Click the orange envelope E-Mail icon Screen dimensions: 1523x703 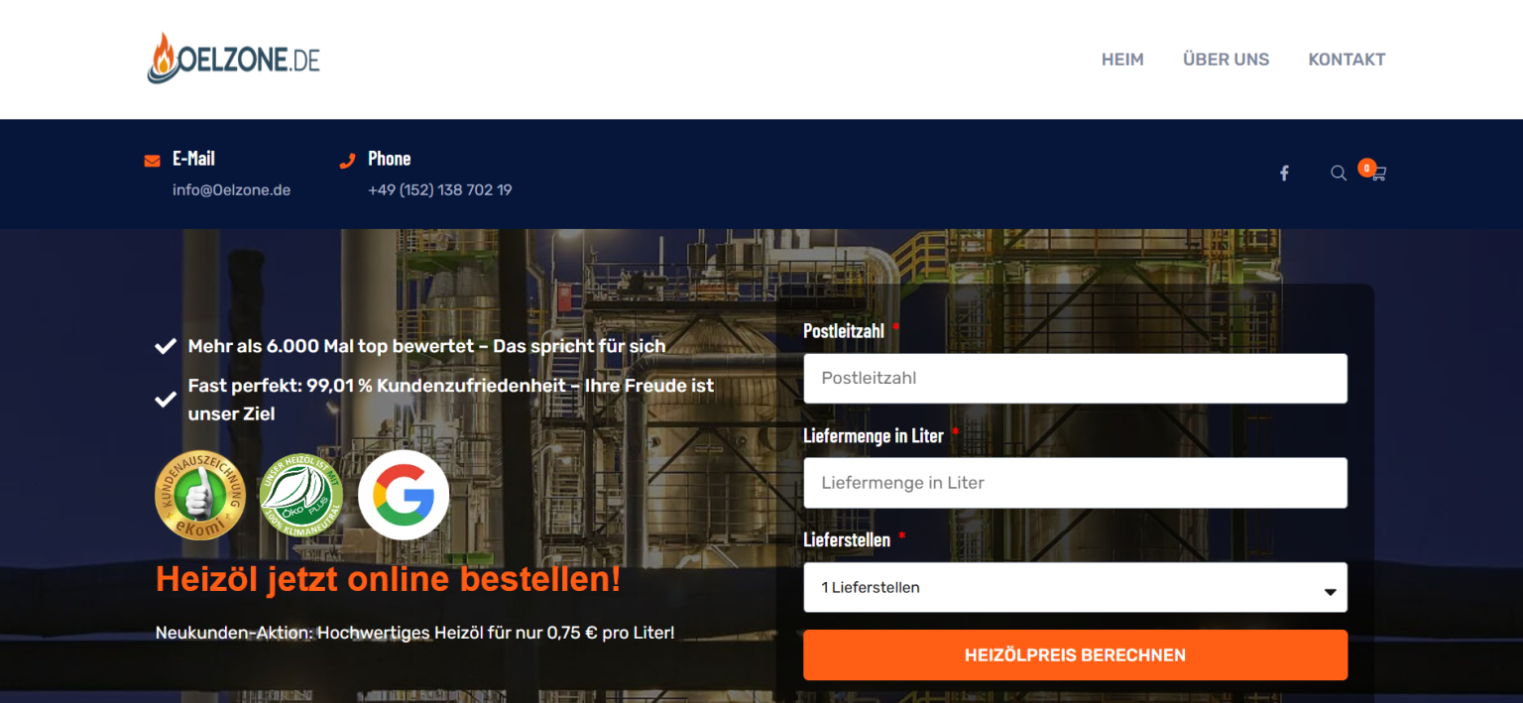(x=152, y=160)
